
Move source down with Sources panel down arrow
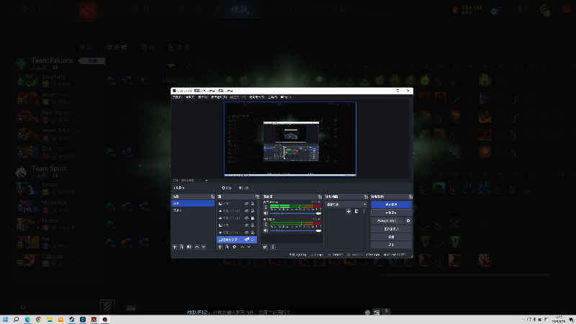click(249, 247)
